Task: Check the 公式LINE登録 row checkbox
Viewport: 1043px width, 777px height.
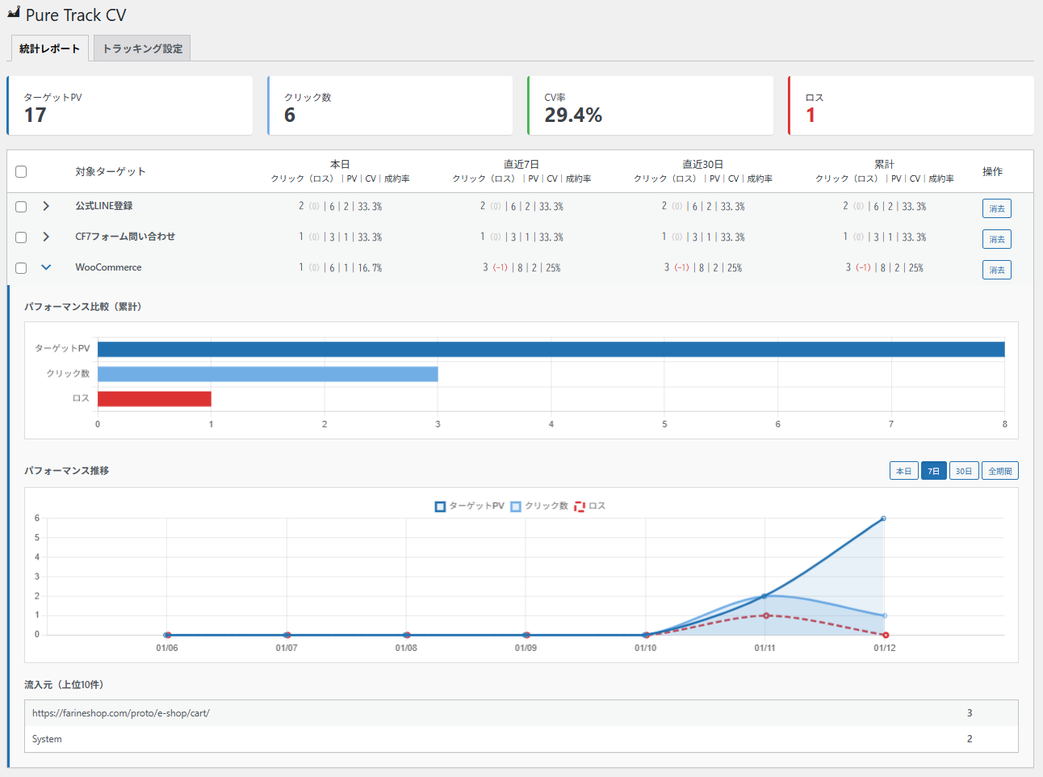Action: [21, 207]
